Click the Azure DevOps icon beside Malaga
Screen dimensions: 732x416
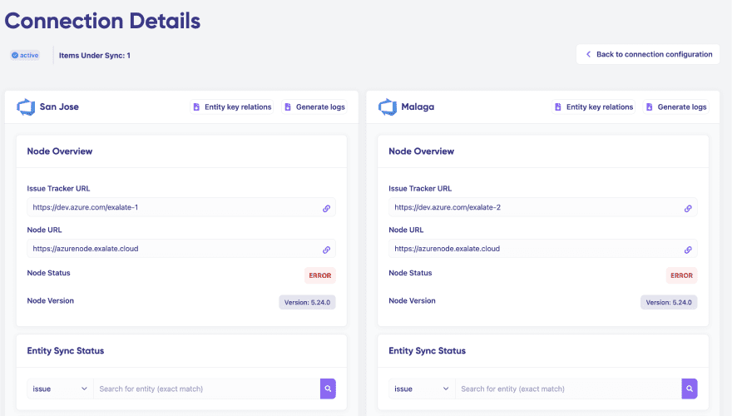tap(387, 107)
